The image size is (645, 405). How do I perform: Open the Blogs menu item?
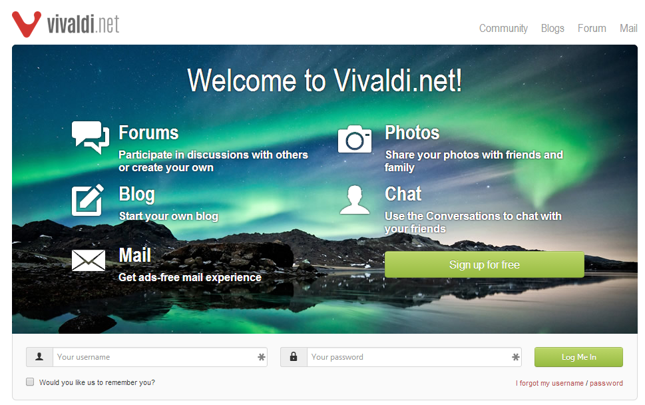[x=552, y=29]
